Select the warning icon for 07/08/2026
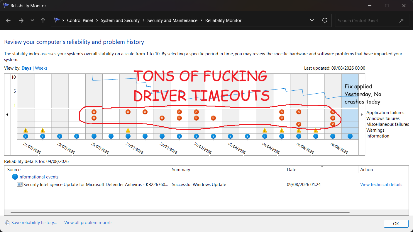The width and height of the screenshot is (413, 232). pos(316,130)
